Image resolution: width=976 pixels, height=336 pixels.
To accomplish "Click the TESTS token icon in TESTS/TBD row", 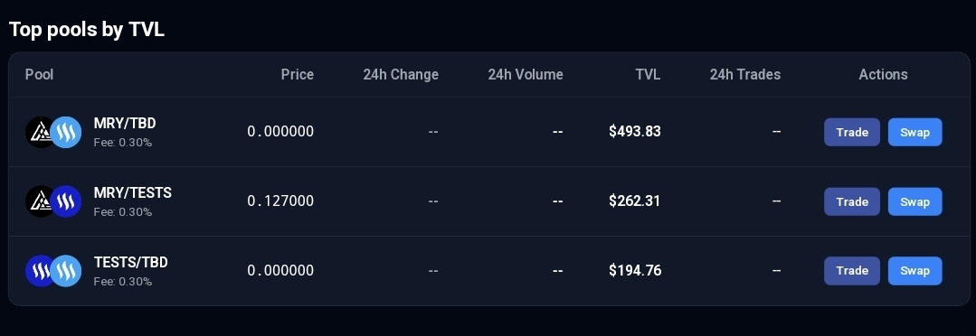I will pos(41,271).
